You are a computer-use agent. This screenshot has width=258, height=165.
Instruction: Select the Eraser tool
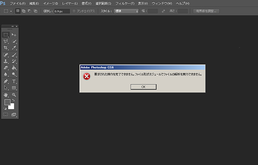(6, 68)
